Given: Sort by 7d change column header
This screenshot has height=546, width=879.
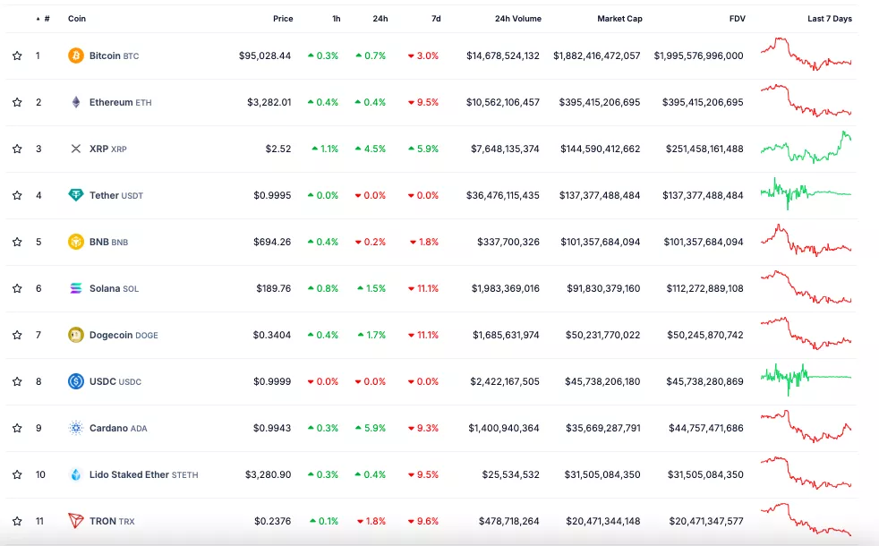Looking at the screenshot, I should click(435, 19).
